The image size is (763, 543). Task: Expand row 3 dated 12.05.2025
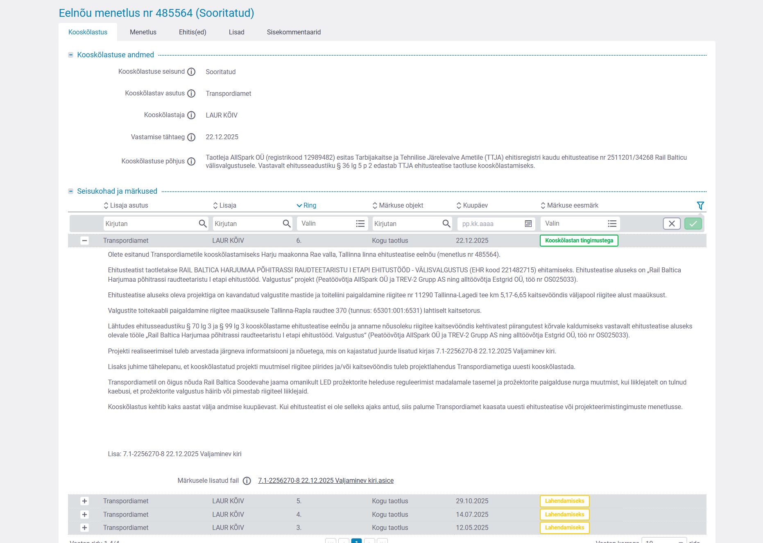pyautogui.click(x=84, y=528)
